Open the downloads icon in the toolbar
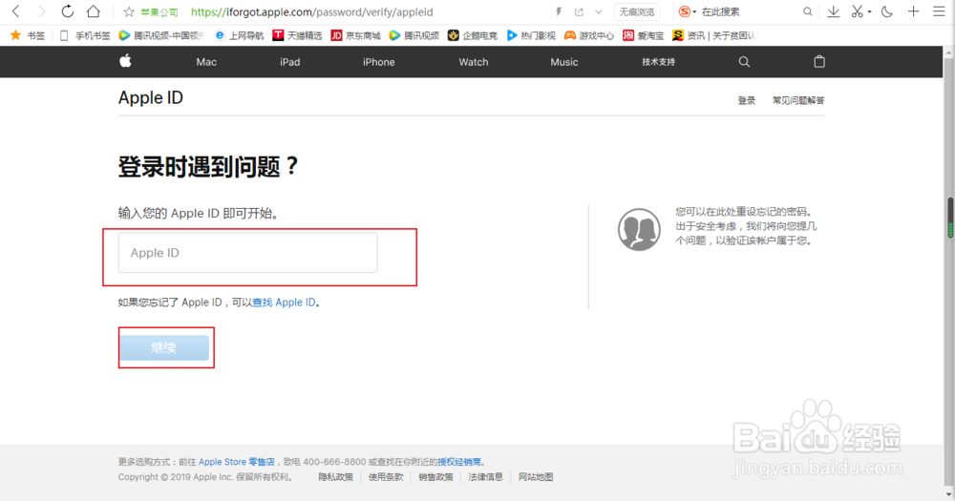 pos(833,11)
